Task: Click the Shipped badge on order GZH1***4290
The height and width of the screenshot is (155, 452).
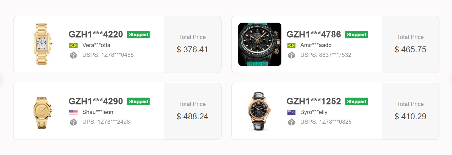Action: [139, 101]
